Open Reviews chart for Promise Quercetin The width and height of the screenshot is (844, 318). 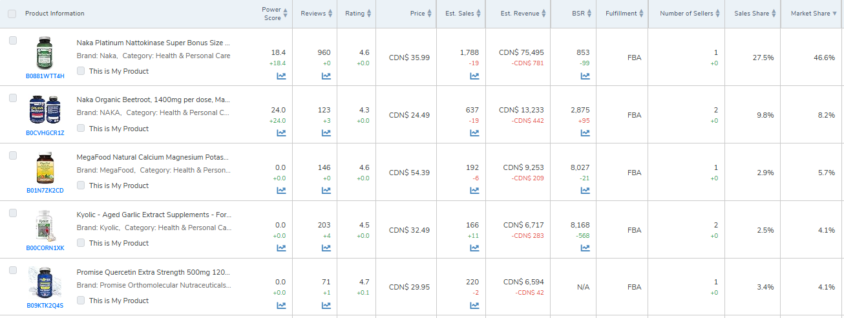point(326,306)
